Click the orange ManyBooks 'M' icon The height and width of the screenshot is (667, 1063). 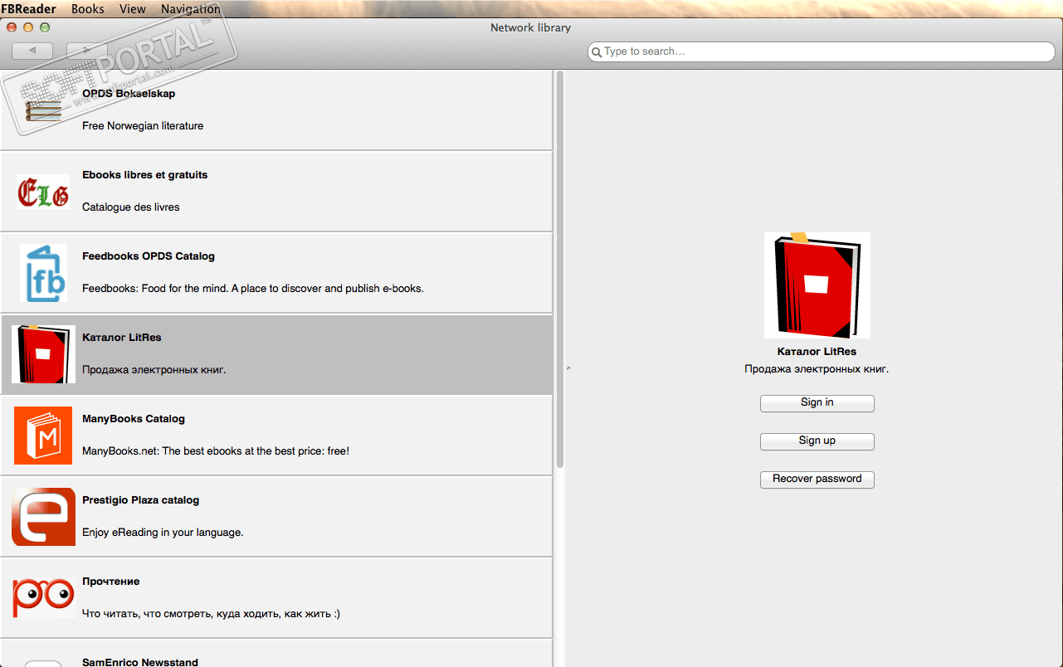[x=43, y=436]
